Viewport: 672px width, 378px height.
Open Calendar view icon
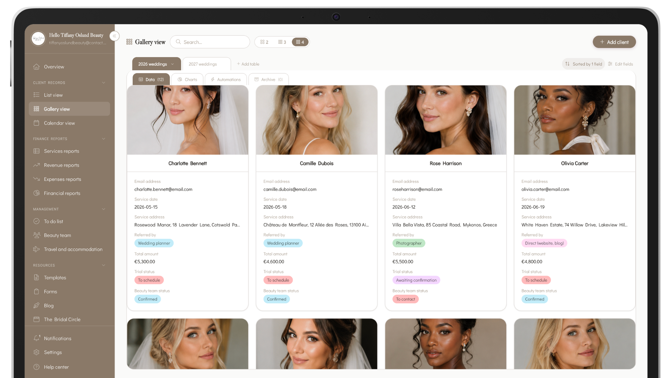(37, 123)
